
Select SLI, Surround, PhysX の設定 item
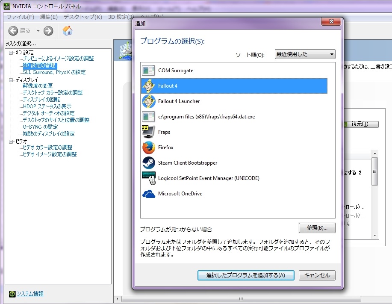(54, 72)
